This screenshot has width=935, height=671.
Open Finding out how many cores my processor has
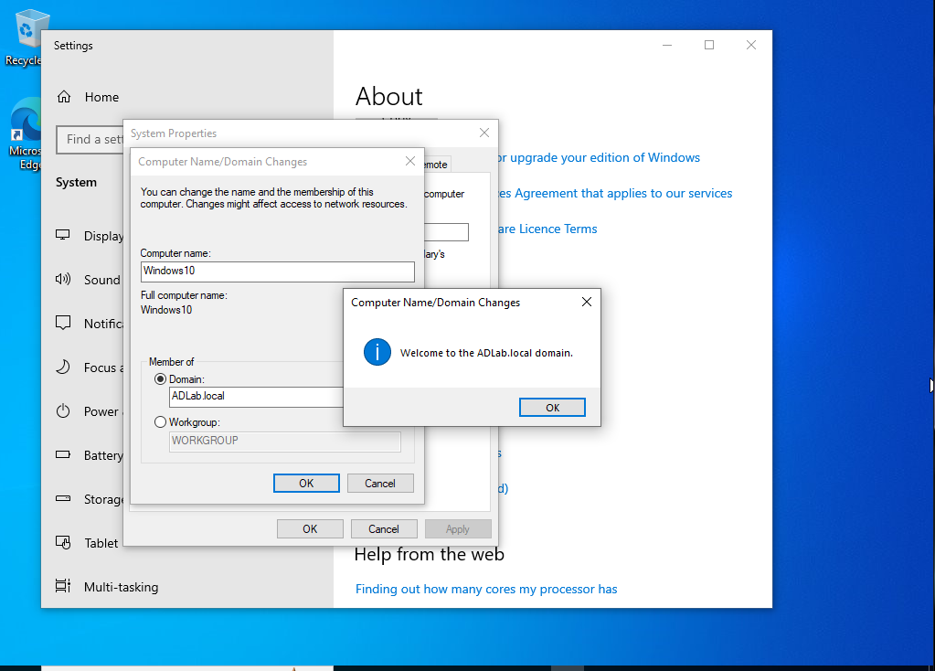(x=486, y=590)
